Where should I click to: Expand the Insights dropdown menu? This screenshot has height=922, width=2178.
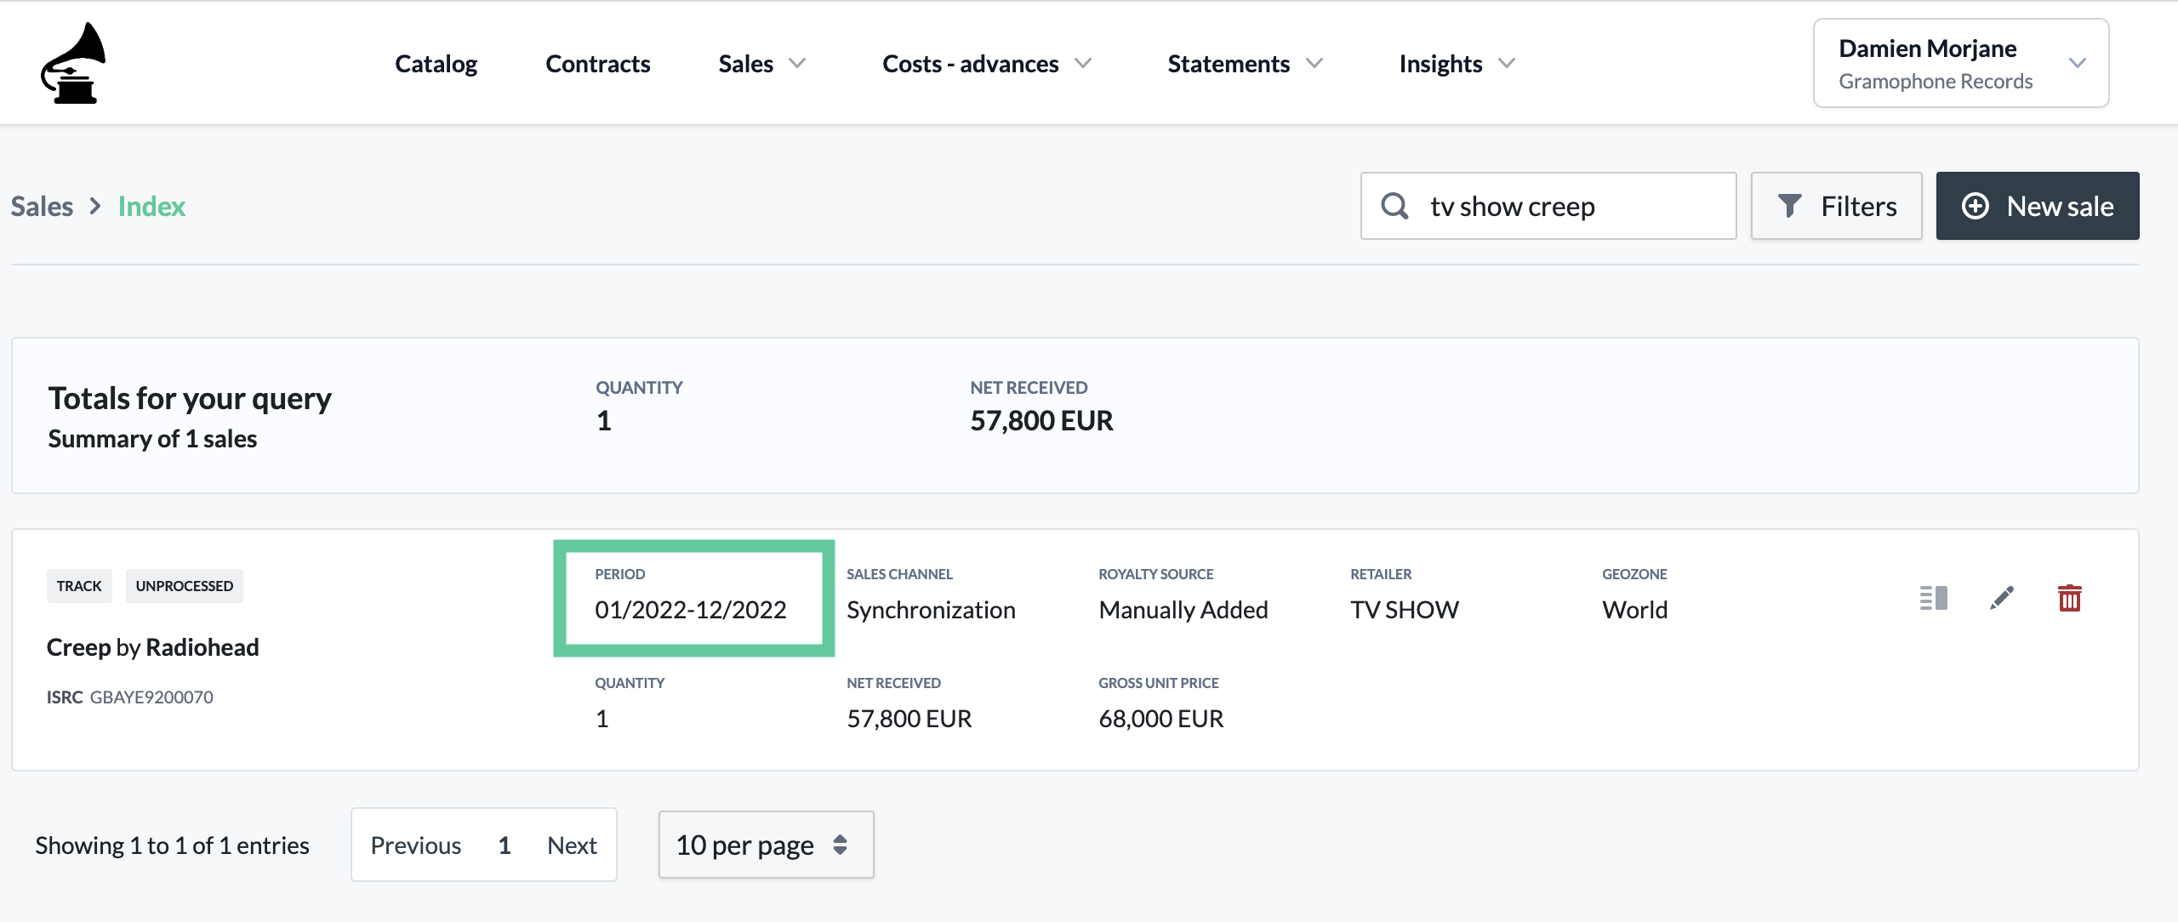[x=1457, y=64]
